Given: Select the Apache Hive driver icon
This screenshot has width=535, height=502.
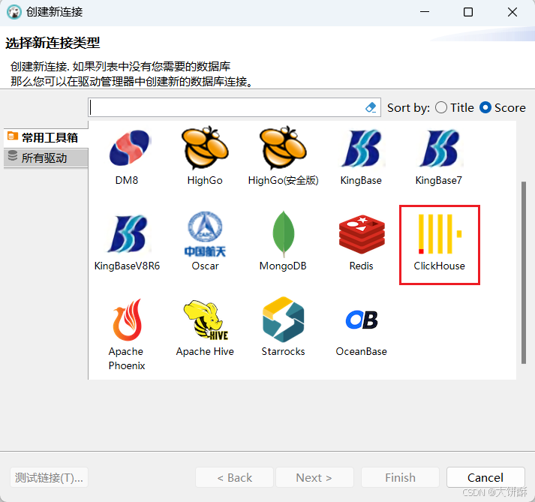Looking at the screenshot, I should point(206,320).
